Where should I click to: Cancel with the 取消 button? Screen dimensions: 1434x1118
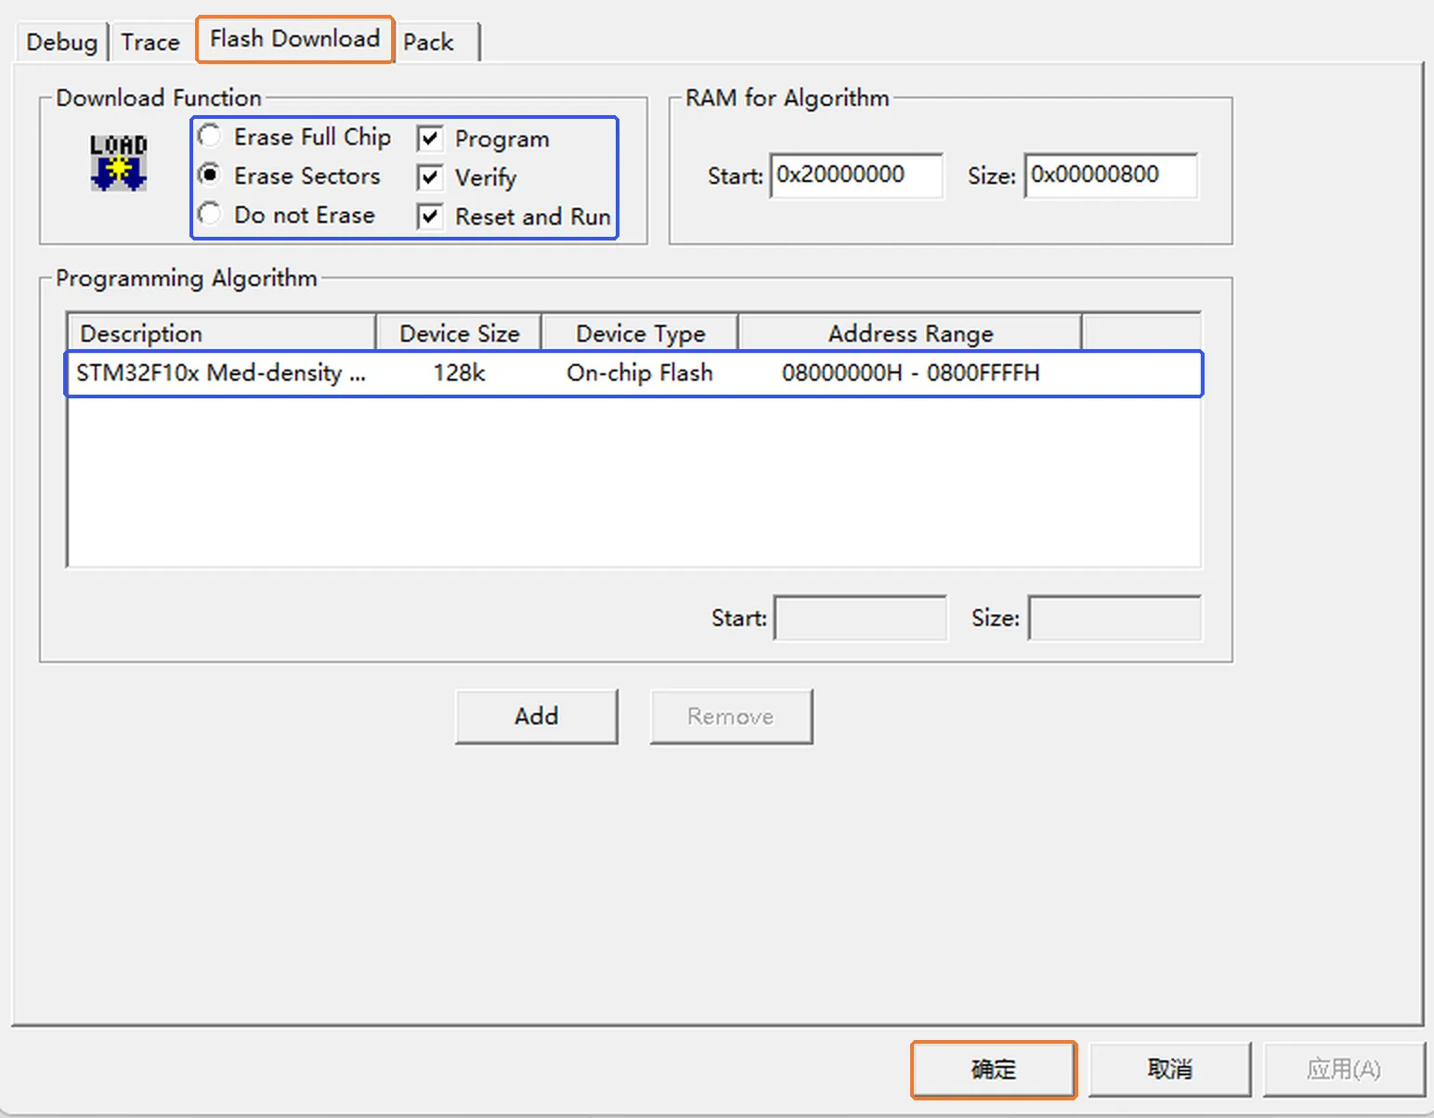(1169, 1070)
